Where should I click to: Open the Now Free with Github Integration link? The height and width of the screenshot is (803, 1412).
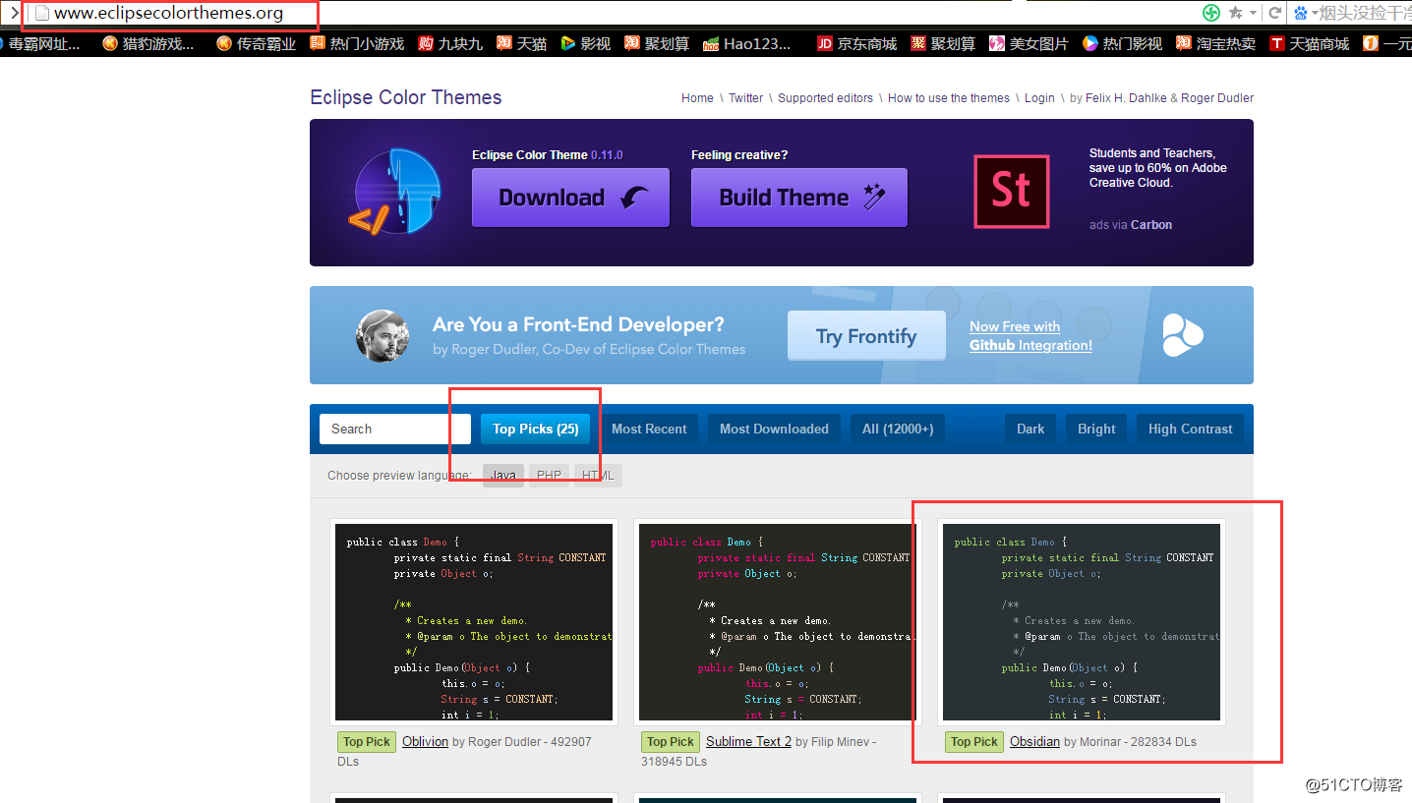[x=1030, y=336]
